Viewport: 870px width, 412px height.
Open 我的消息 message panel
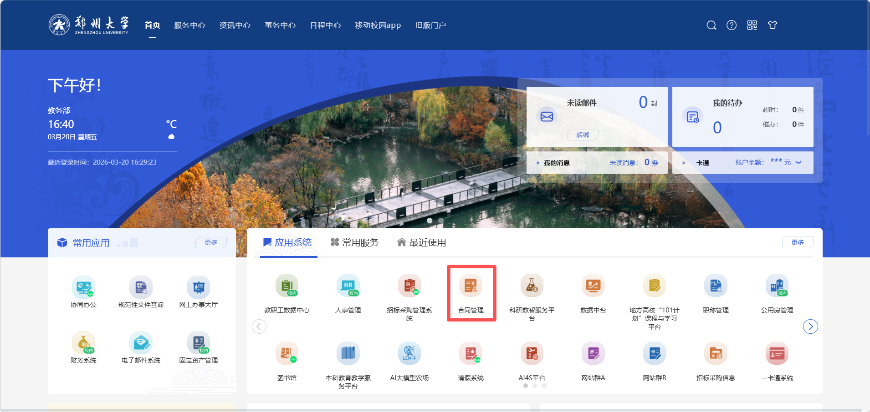[x=557, y=163]
